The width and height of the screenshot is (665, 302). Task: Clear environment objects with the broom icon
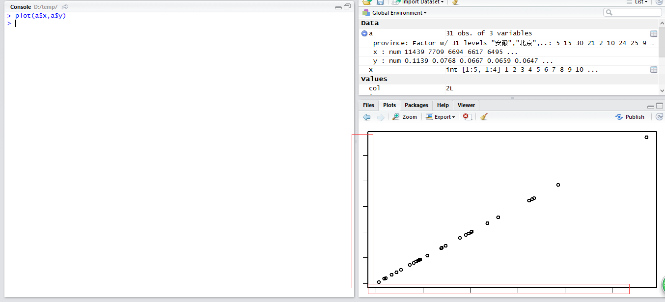(455, 2)
